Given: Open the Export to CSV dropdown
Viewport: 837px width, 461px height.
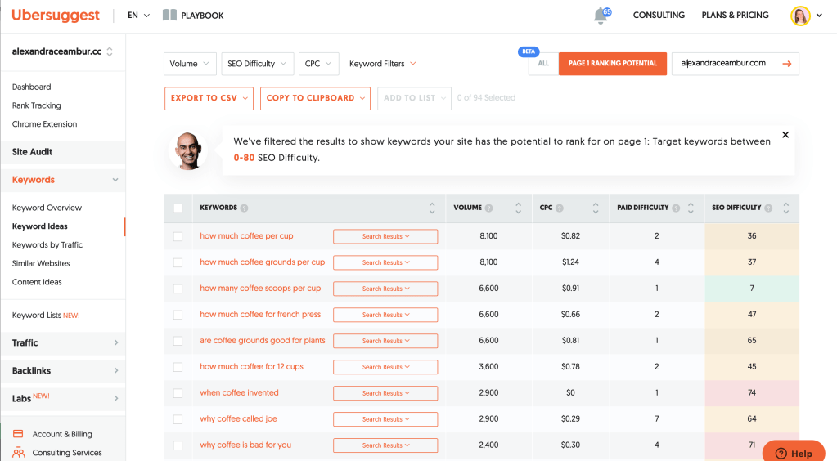Looking at the screenshot, I should 209,98.
